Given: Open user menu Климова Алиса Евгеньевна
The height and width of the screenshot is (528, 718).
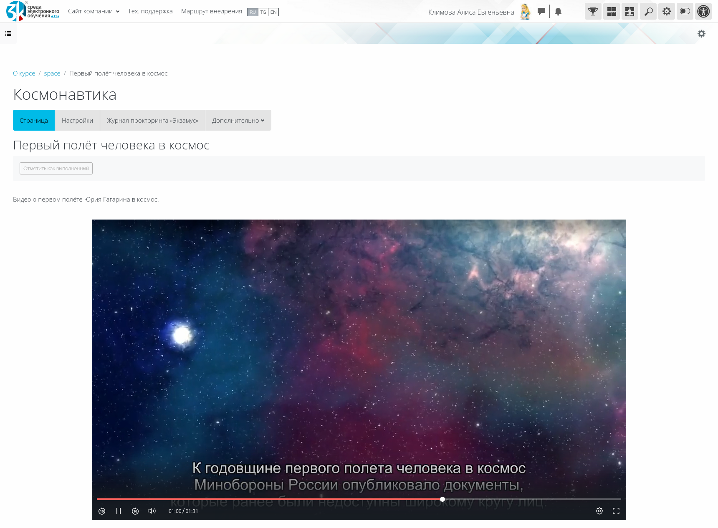Looking at the screenshot, I should [471, 12].
